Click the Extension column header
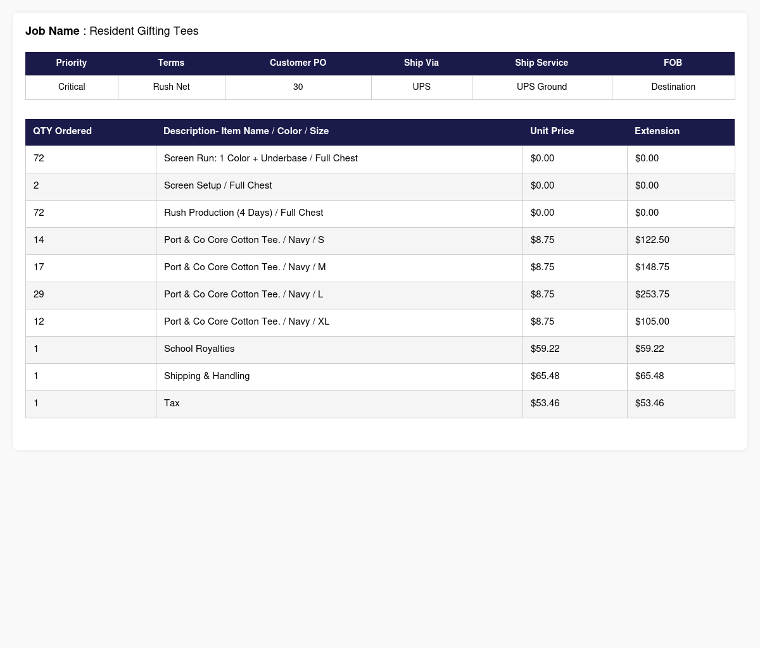Image resolution: width=760 pixels, height=648 pixels. coord(681,132)
